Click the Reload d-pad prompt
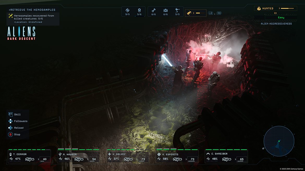 (x=10, y=128)
